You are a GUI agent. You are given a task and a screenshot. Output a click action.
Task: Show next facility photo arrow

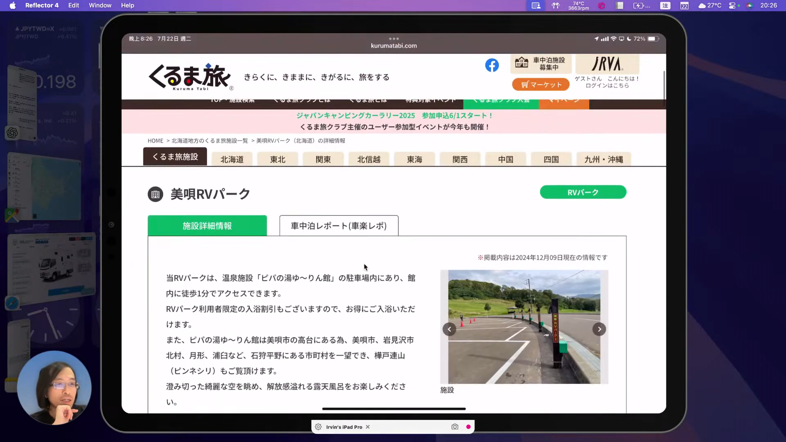point(599,329)
